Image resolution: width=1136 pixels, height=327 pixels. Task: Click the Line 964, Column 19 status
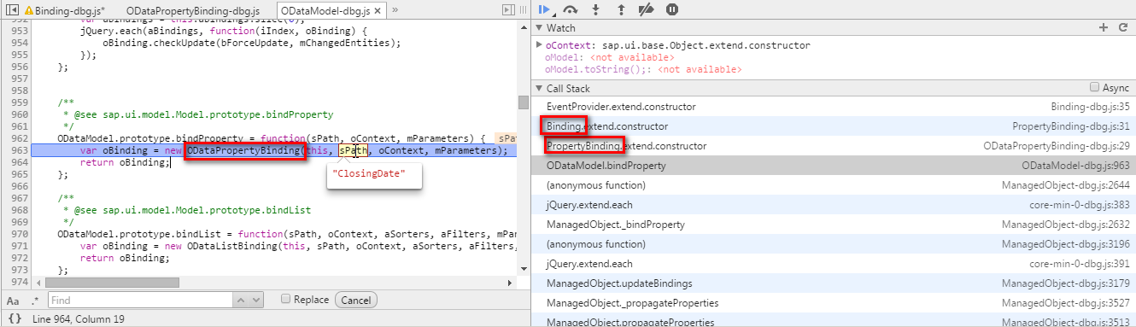[x=78, y=318]
